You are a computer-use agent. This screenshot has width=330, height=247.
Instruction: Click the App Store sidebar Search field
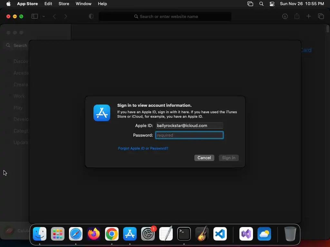[17, 45]
